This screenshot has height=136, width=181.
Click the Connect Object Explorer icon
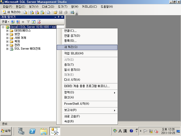click(13, 22)
